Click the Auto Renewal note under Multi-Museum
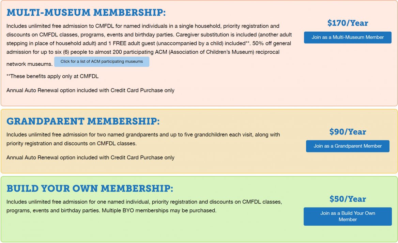 click(x=90, y=91)
